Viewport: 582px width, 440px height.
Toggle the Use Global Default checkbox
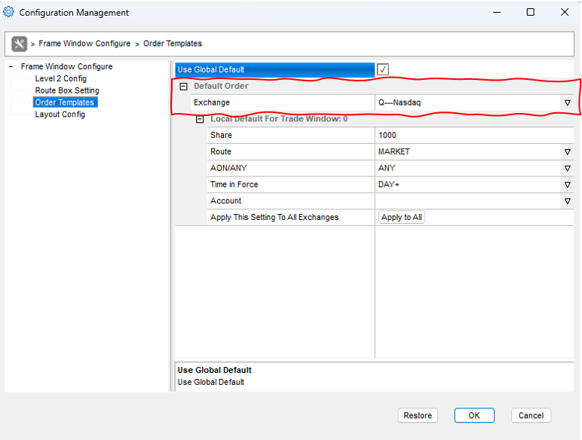tap(383, 70)
